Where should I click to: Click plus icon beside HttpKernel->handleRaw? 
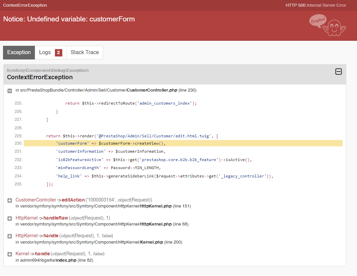pyautogui.click(x=10, y=218)
